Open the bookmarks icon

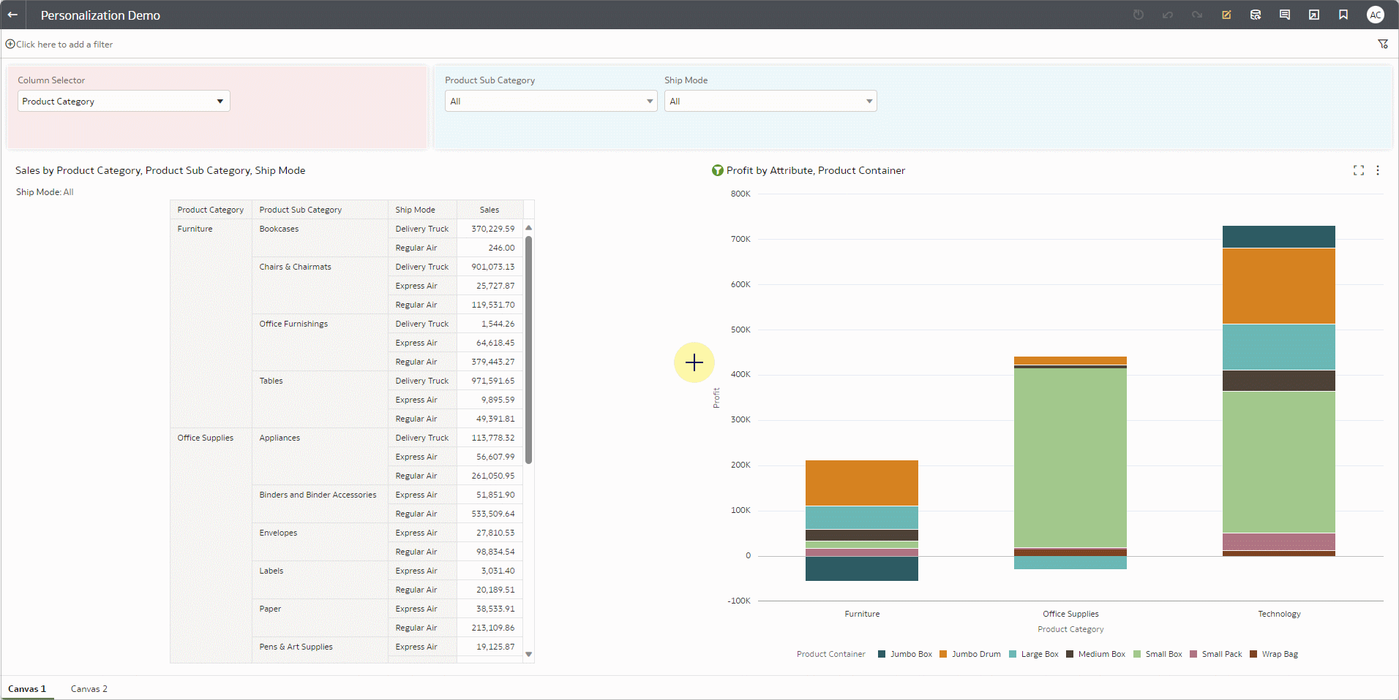click(x=1343, y=15)
